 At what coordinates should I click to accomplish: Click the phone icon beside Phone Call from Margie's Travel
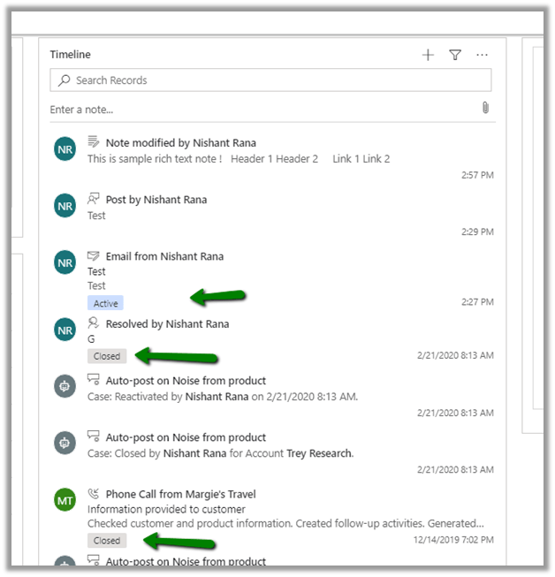pyautogui.click(x=94, y=494)
